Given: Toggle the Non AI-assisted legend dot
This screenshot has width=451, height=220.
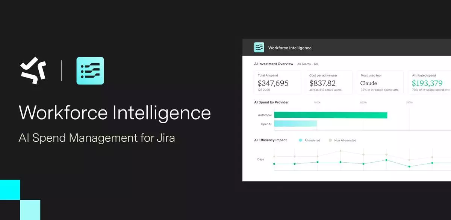Looking at the screenshot, I should [330, 140].
